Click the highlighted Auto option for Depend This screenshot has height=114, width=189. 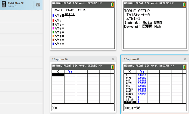point(147,26)
